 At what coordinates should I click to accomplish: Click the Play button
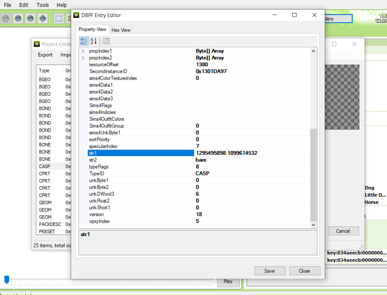tap(228, 281)
